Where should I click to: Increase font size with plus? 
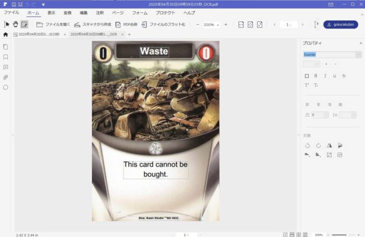click(x=326, y=64)
